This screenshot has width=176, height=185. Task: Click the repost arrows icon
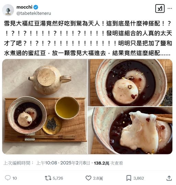click(48, 178)
